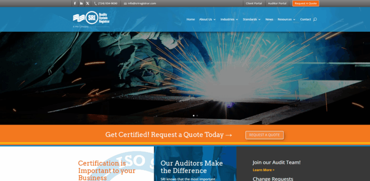
Task: Open the Client Portal link
Action: (x=254, y=3)
